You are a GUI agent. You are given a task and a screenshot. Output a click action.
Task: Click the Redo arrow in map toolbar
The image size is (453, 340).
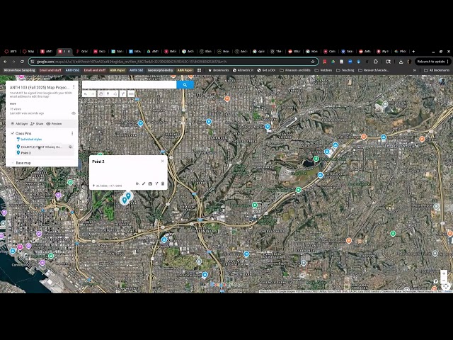[93, 94]
